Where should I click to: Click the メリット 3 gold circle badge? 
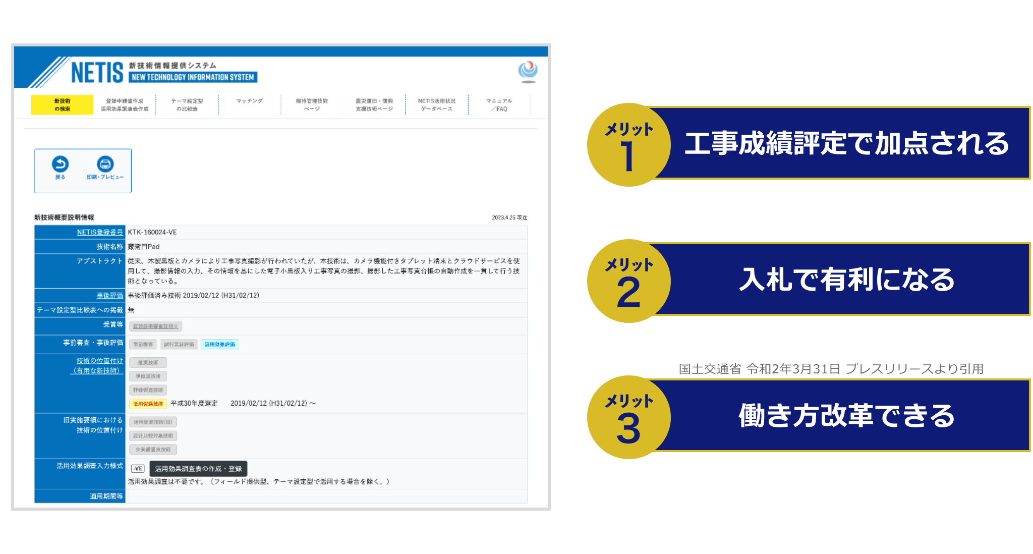[x=628, y=417]
